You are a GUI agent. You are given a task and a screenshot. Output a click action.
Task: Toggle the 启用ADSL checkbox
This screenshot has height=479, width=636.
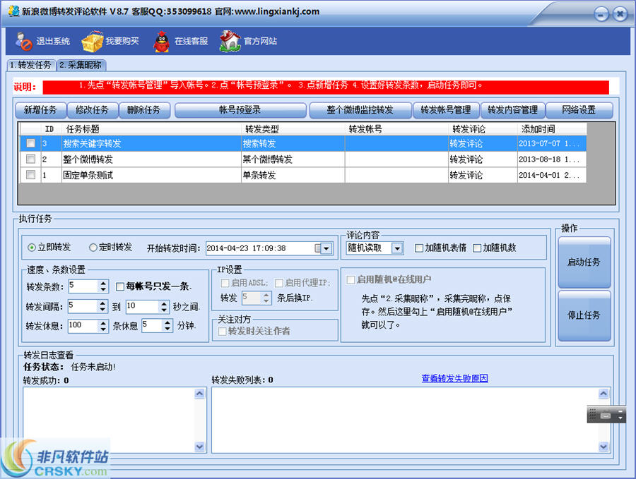tap(225, 283)
